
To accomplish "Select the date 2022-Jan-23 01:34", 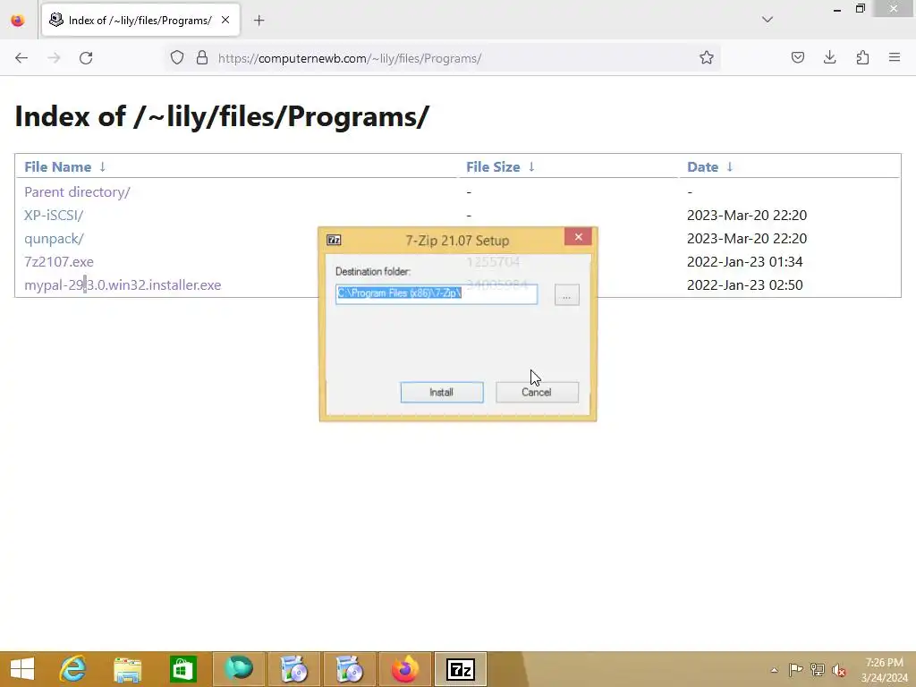I will pos(745,262).
